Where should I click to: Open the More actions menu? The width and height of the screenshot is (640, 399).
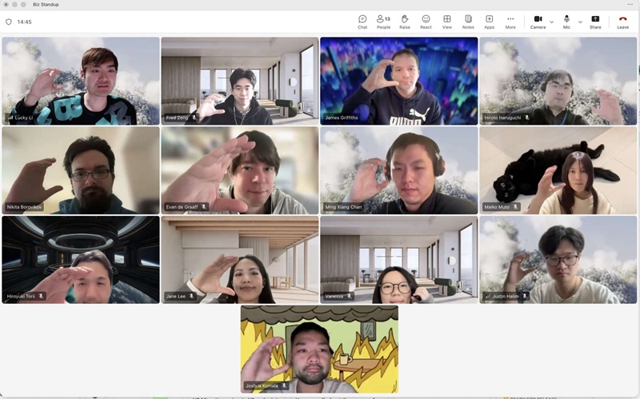[510, 21]
